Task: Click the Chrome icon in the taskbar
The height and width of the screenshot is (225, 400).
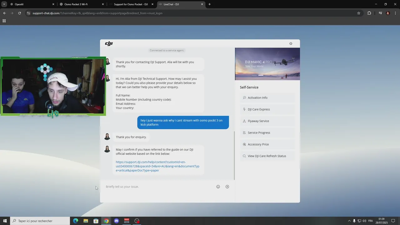Action: (106, 221)
